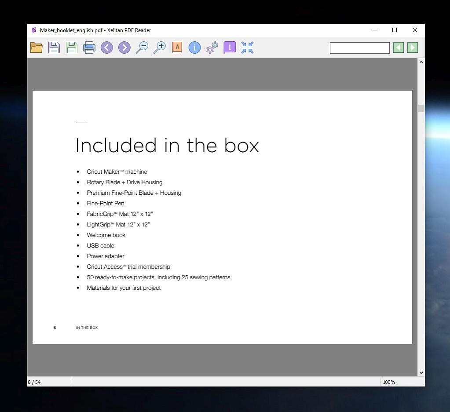Click the 'Fine-Point Pen' list item

106,204
